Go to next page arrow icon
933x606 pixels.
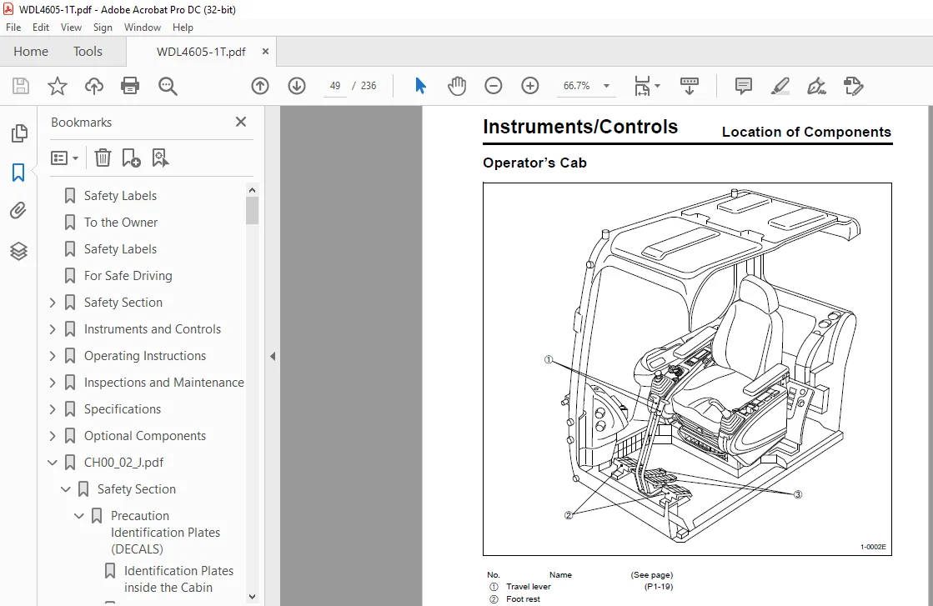pyautogui.click(x=297, y=86)
